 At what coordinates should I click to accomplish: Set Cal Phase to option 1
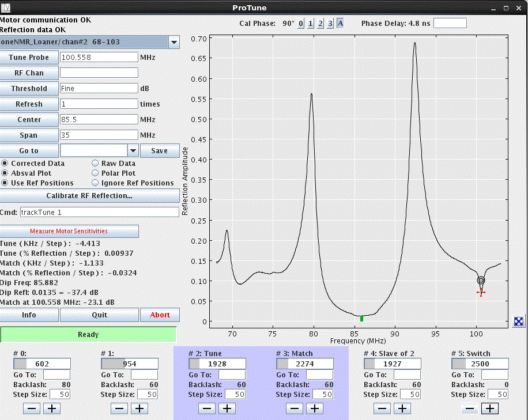311,24
